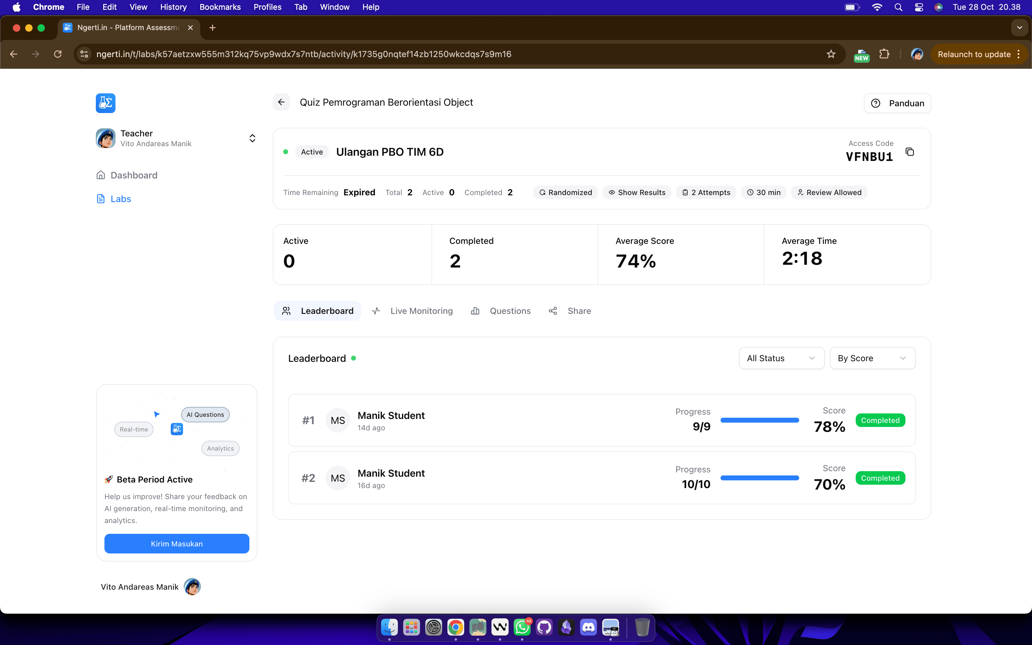Click the Active status badge
Viewport: 1032px width, 645px height.
312,152
